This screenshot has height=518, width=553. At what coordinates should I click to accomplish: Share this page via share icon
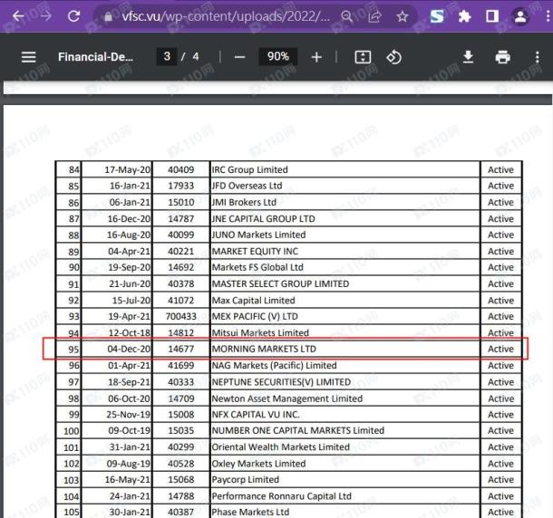click(x=374, y=16)
